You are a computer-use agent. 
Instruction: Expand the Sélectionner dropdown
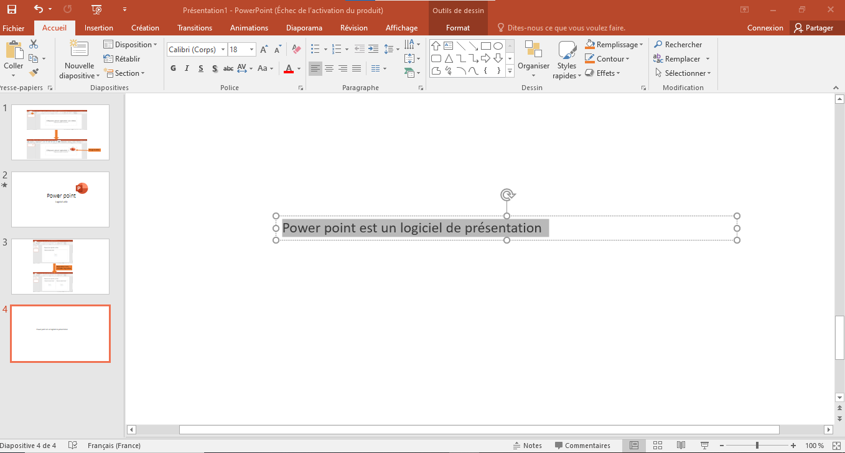point(683,73)
